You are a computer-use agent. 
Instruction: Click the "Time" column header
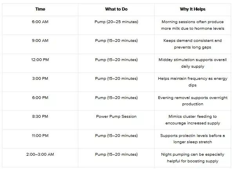pyautogui.click(x=40, y=9)
